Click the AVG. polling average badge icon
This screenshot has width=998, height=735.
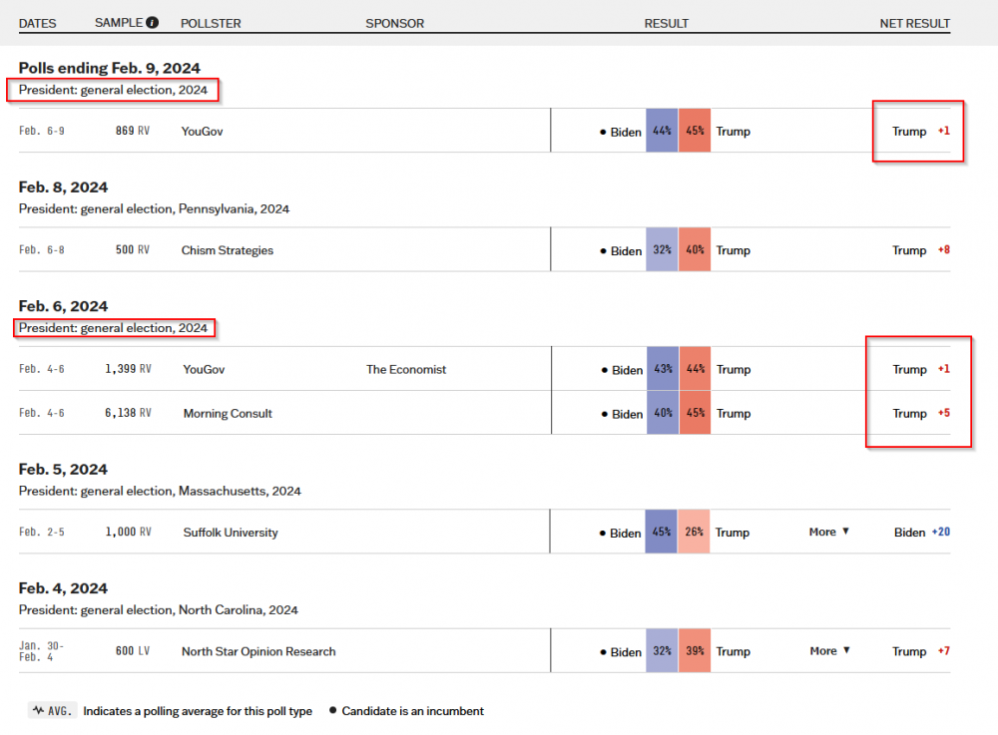click(x=53, y=711)
